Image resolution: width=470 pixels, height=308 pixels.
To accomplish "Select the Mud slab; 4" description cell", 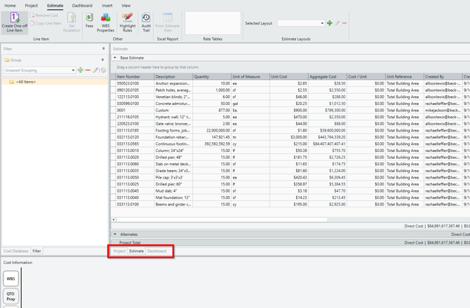I will click(x=173, y=191).
